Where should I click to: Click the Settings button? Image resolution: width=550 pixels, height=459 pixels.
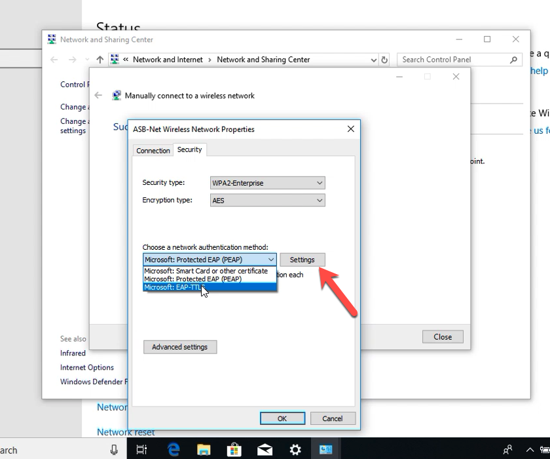[x=302, y=260]
